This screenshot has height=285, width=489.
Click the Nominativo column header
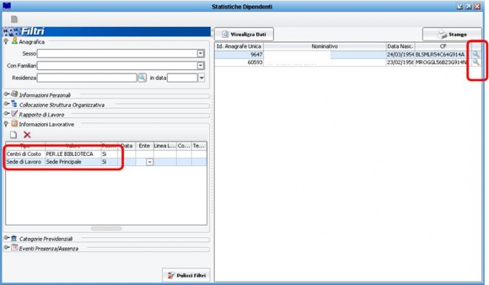coord(324,46)
